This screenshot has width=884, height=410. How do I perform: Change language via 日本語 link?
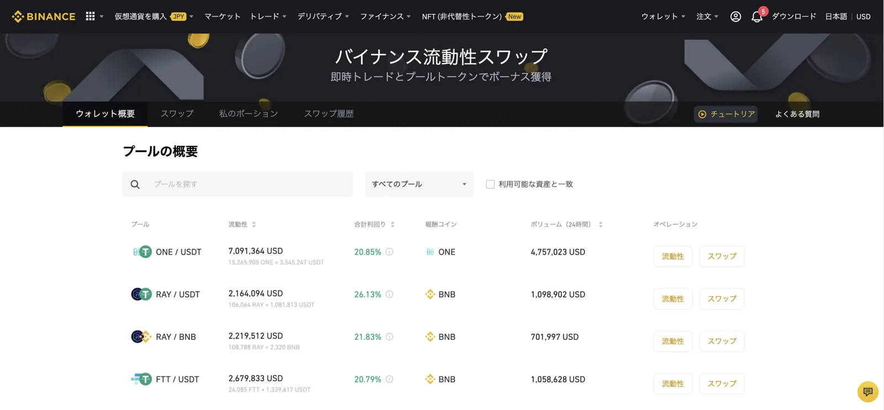pyautogui.click(x=836, y=17)
